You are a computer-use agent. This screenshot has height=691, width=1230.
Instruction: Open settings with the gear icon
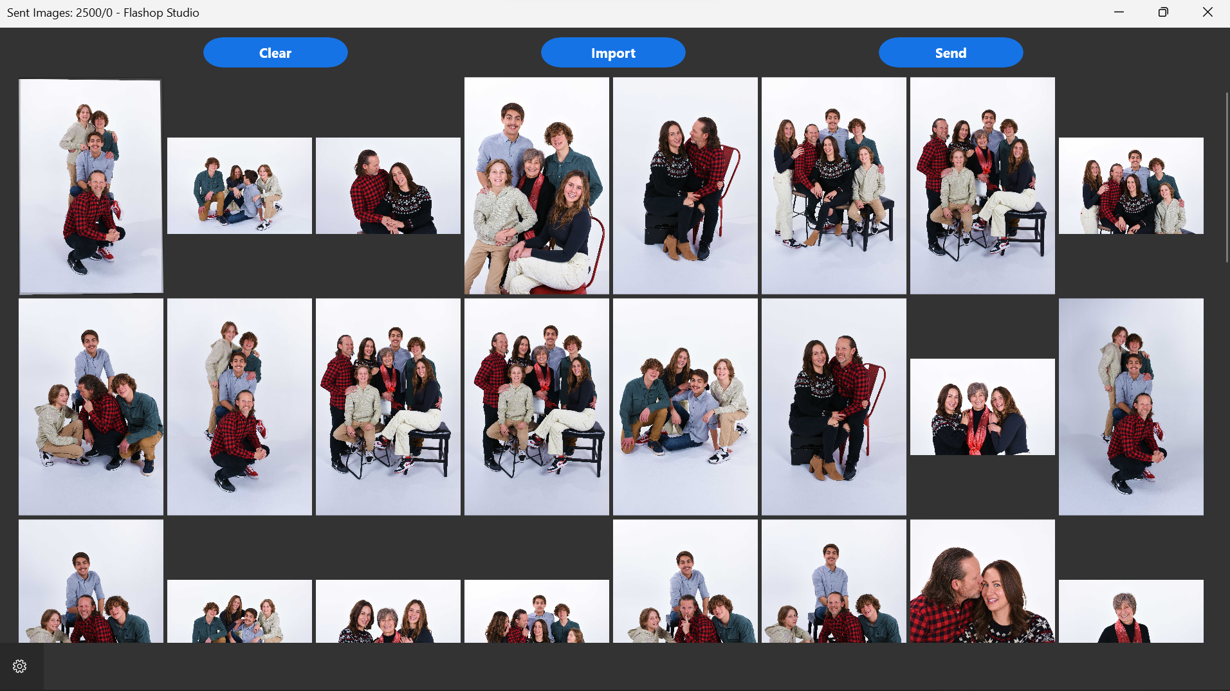click(19, 667)
